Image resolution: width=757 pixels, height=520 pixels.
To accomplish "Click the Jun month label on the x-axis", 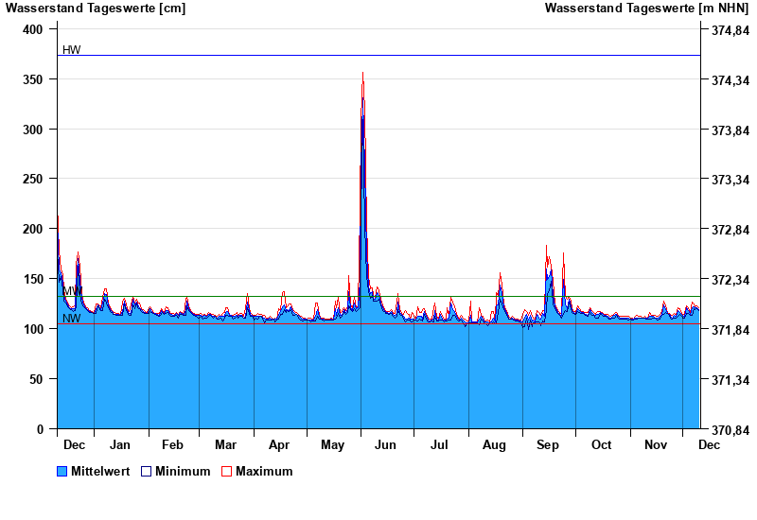I will [x=387, y=444].
